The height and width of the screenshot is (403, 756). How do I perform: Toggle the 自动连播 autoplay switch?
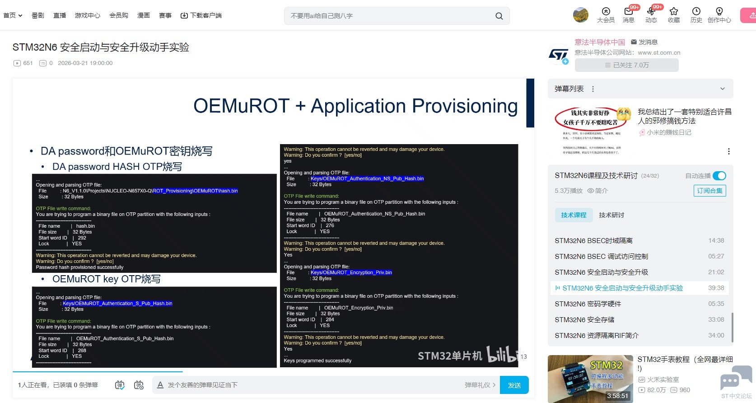coord(719,176)
